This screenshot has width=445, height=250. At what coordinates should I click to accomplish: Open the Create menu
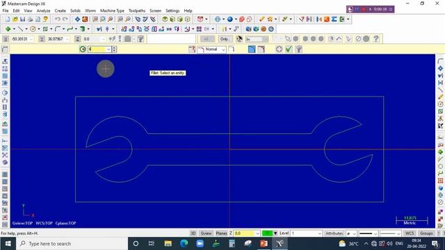[60, 10]
